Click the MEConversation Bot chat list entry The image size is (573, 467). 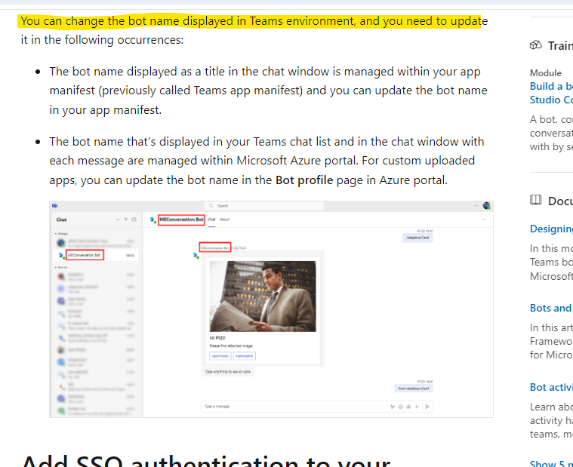96,255
